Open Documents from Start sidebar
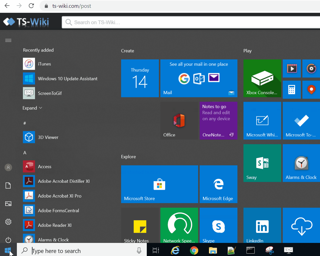 pos(8,186)
